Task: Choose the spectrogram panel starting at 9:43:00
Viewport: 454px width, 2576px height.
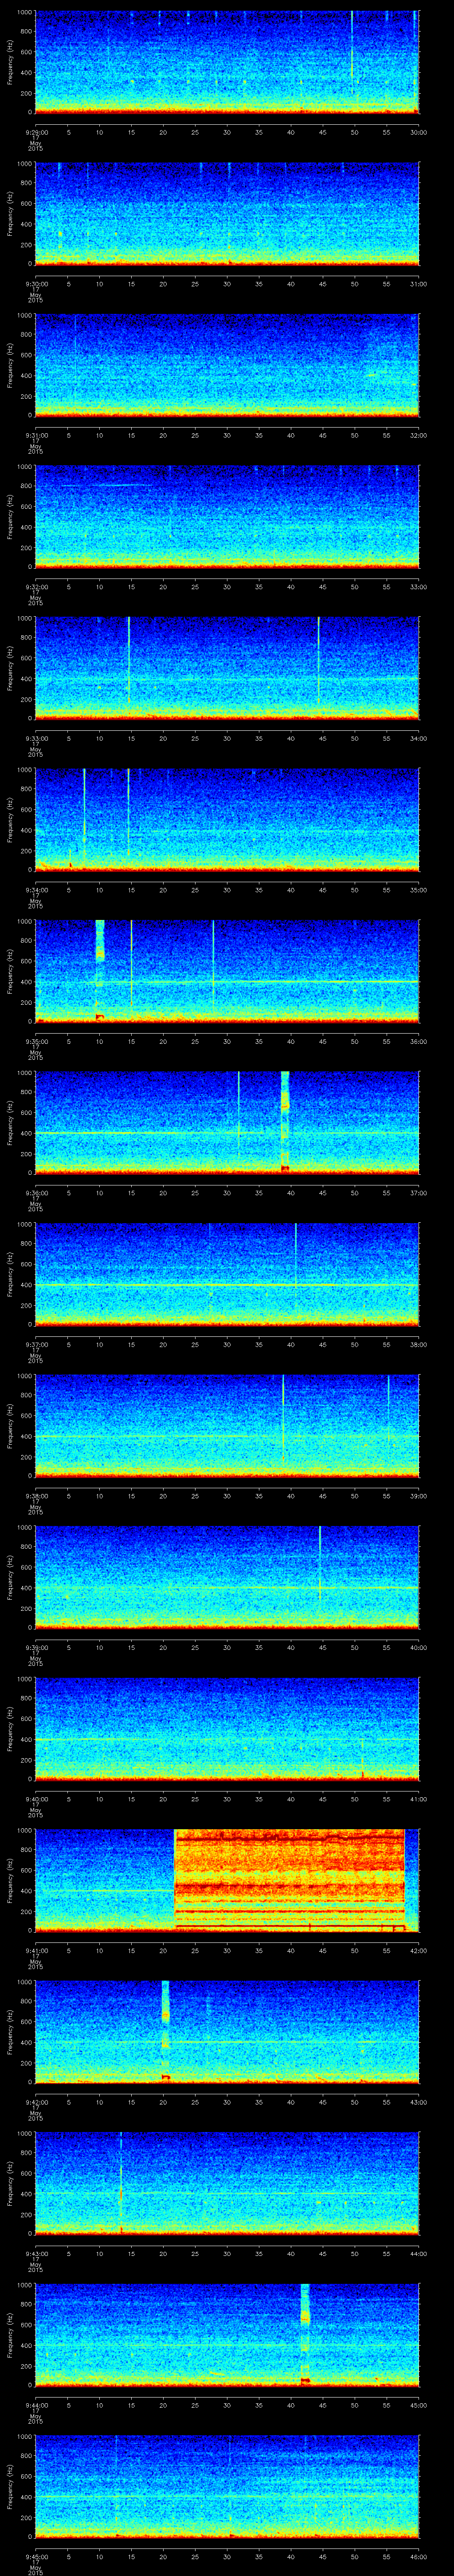Action: pos(227,2183)
